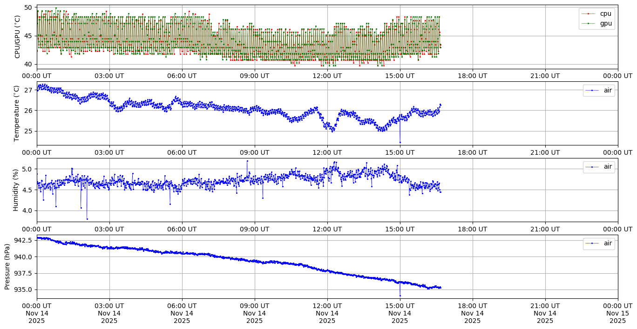This screenshot has width=637, height=329.
Task: Click the air legend marker in Pressure plot
Action: (592, 243)
